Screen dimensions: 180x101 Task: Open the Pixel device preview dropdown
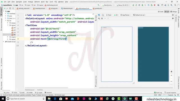pyautogui.click(x=109, y=15)
